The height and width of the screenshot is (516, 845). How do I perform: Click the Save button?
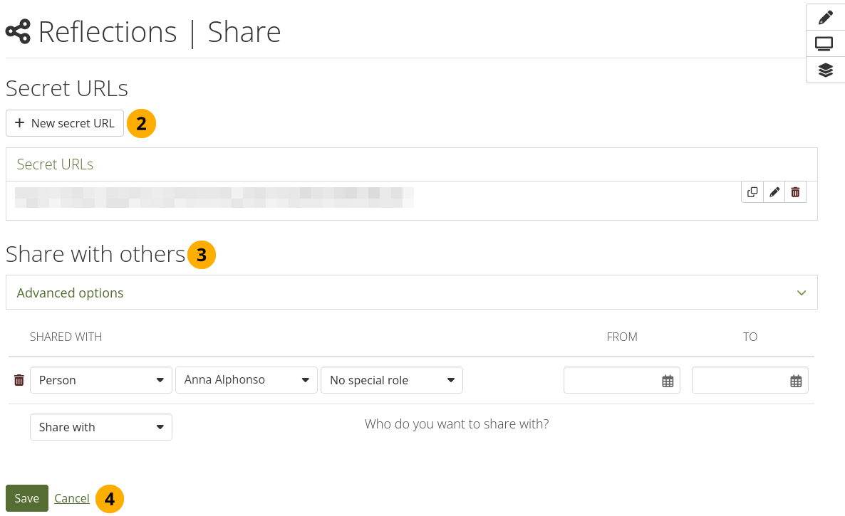tap(27, 498)
